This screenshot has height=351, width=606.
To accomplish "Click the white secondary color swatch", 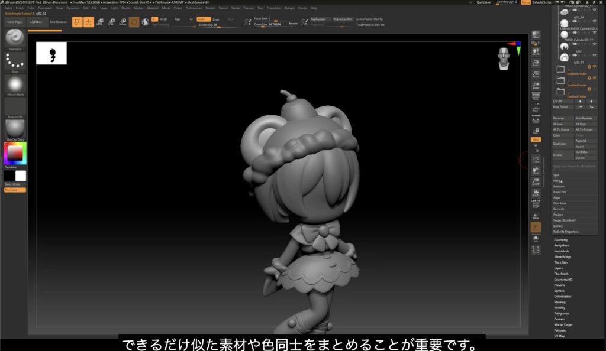I will pyautogui.click(x=21, y=176).
